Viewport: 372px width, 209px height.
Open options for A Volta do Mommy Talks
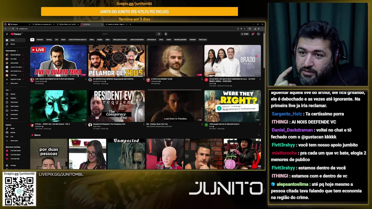click(202, 79)
